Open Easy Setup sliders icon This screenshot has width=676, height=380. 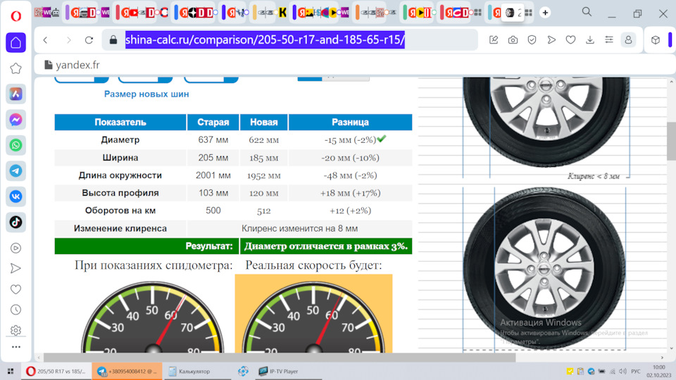(x=609, y=40)
